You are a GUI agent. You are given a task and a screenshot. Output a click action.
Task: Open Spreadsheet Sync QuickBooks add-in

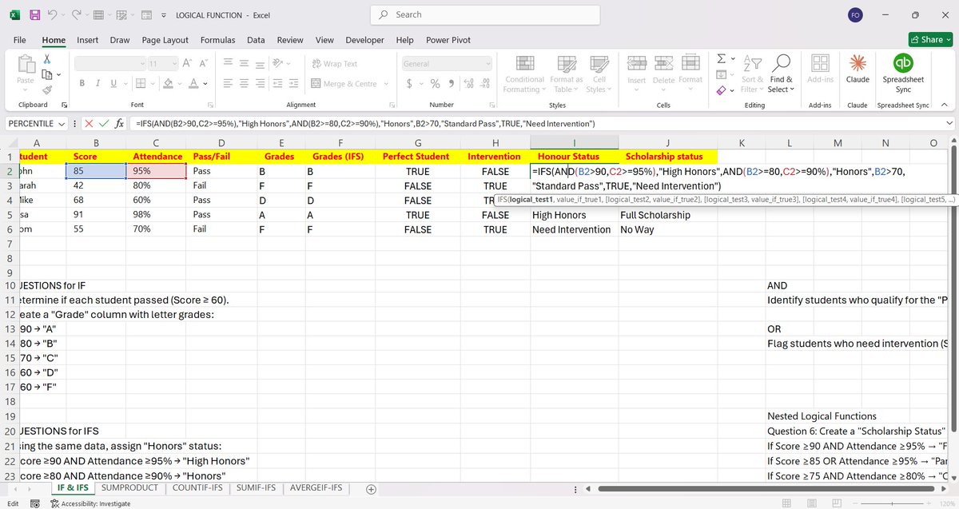pyautogui.click(x=904, y=74)
